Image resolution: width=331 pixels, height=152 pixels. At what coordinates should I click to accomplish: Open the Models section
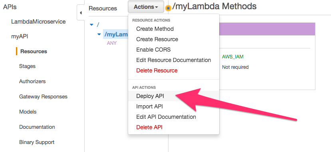click(x=28, y=112)
